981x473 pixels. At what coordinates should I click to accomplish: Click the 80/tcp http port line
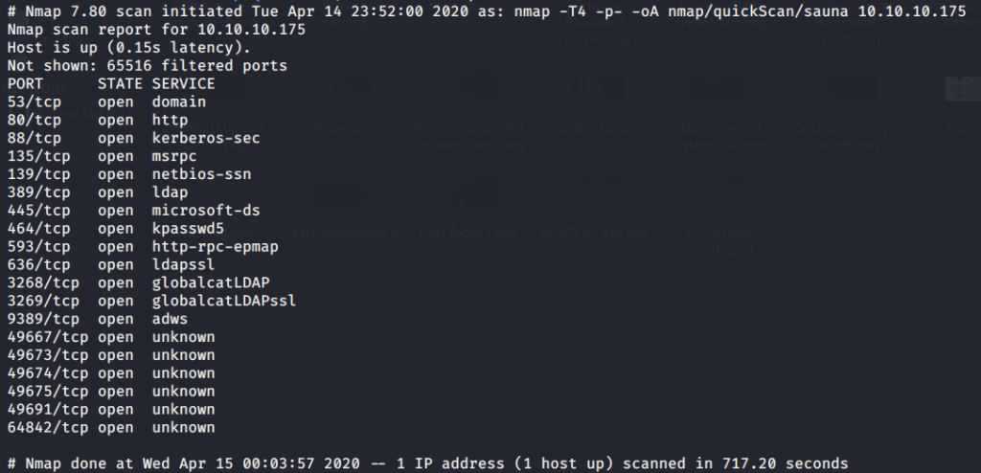click(x=97, y=120)
